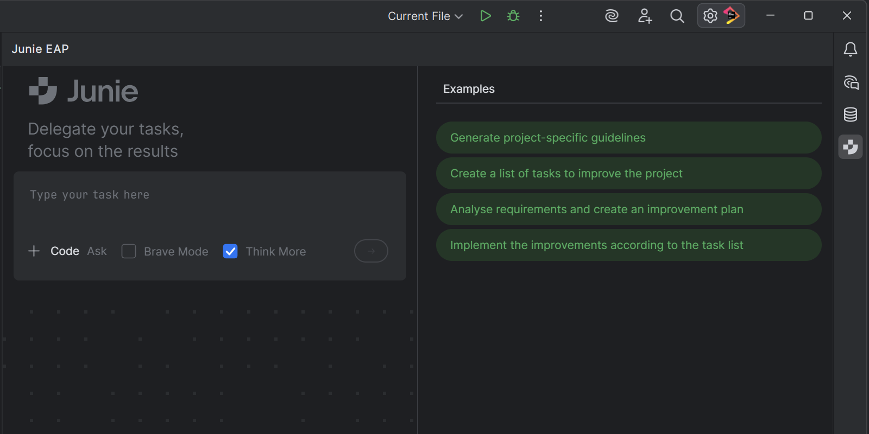Open the more actions vertical dots menu
869x434 pixels.
coord(541,16)
